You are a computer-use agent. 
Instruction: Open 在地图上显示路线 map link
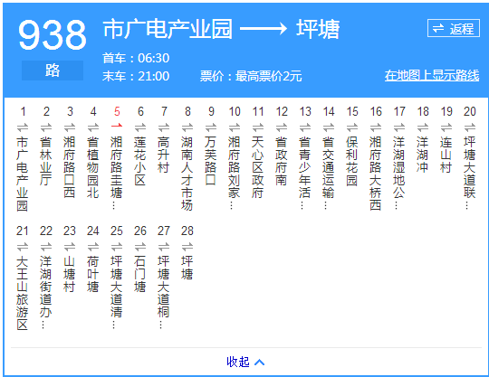(x=432, y=76)
